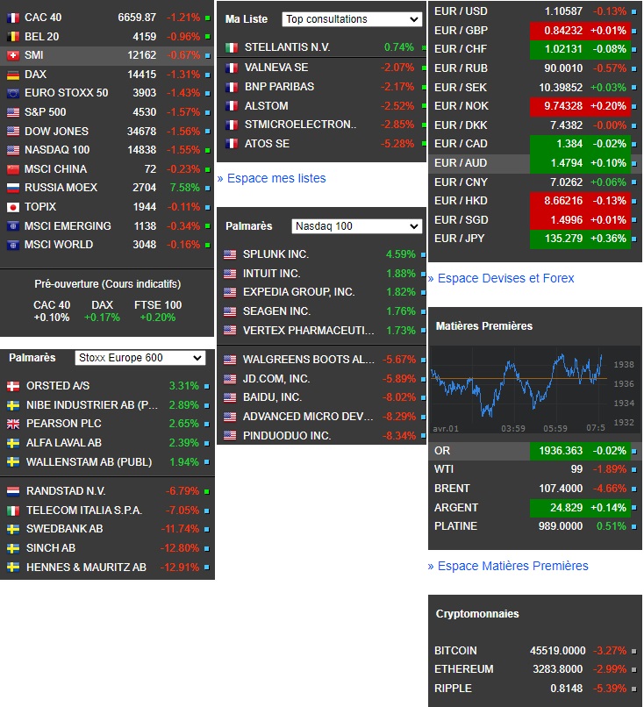Click the BITCOIN price 45519.0000
Screen dimensions: 644x707
click(557, 651)
